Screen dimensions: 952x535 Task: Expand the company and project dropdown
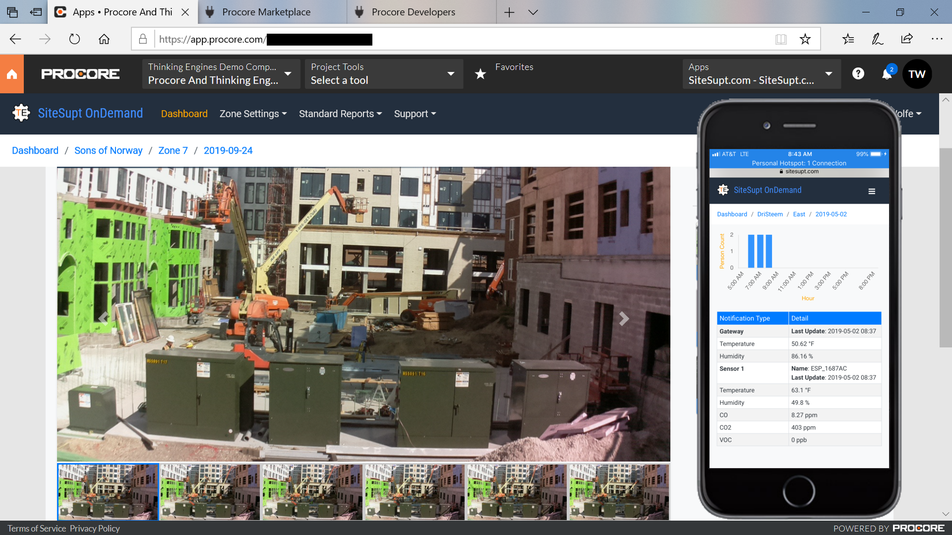[x=221, y=74]
